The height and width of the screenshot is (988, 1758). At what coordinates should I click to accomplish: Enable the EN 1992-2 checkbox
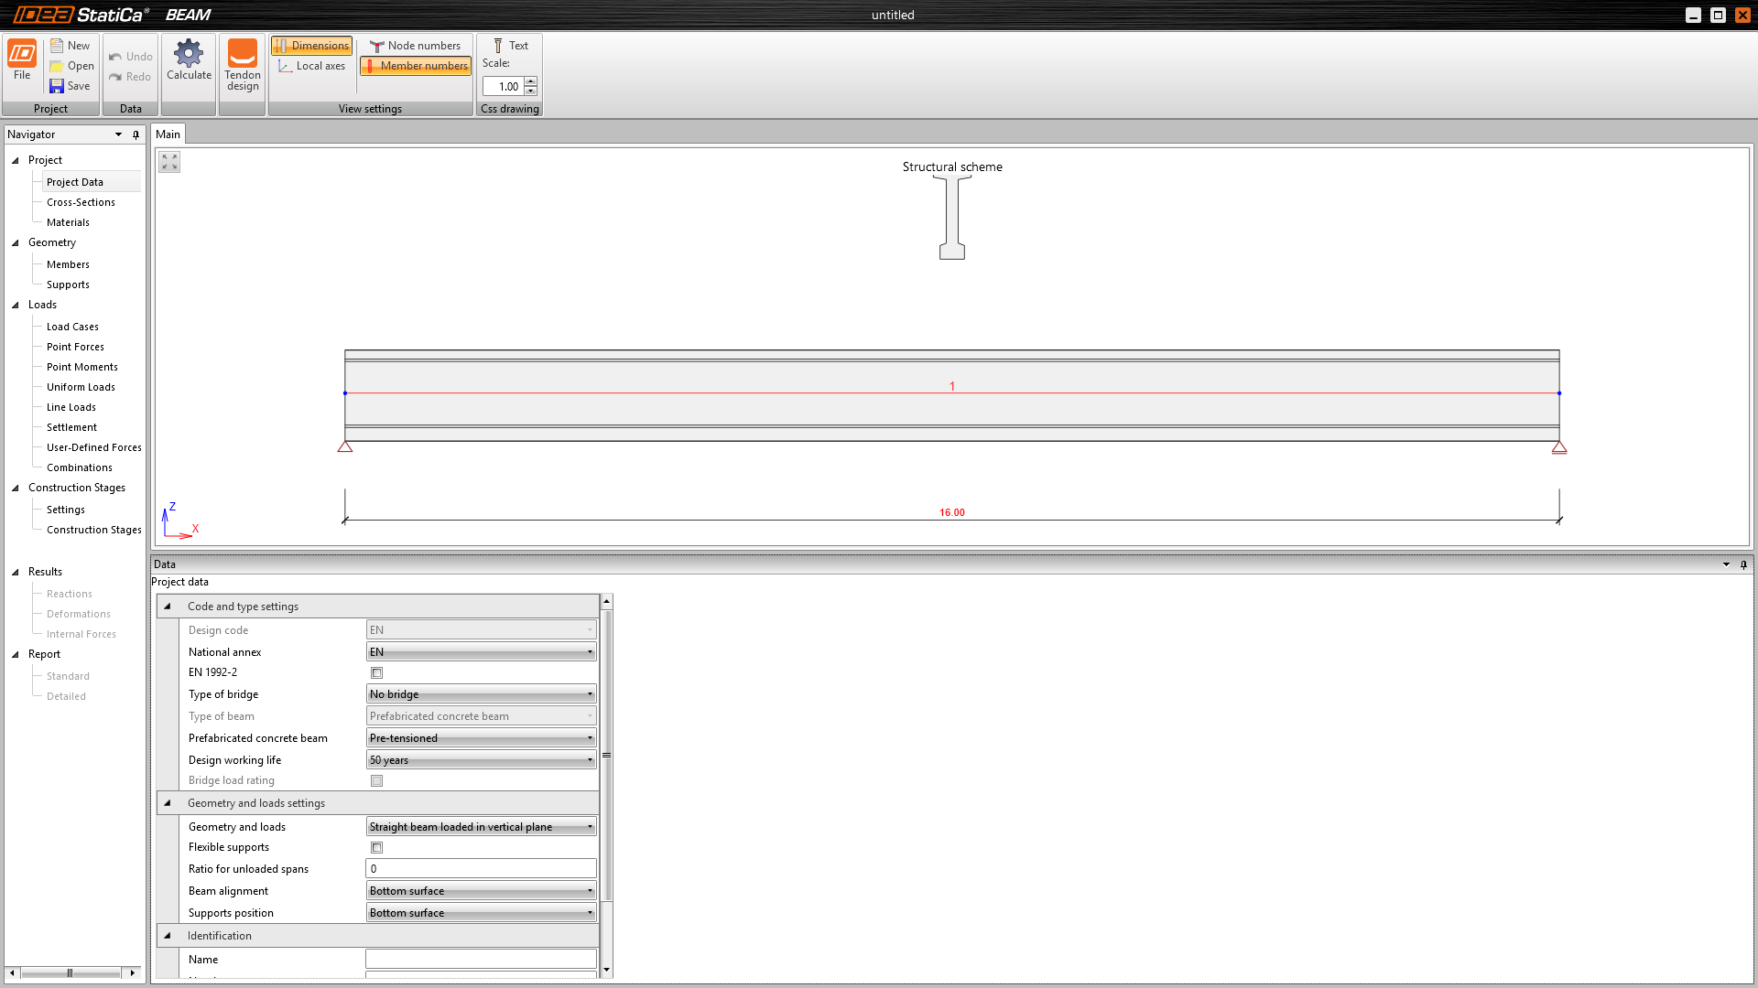(376, 673)
